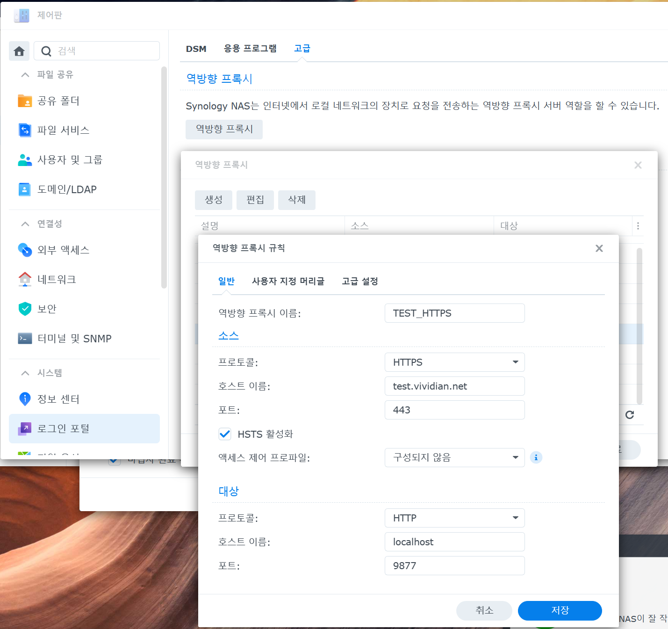Open 외부 액세스 (External Access) settings
The image size is (668, 629).
tap(63, 250)
